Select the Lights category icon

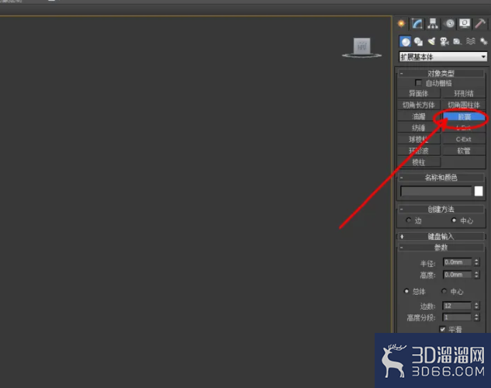(431, 41)
